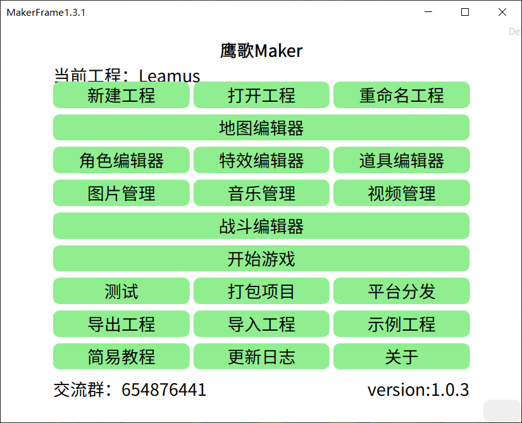Screen dimensions: 522x423
Task: Export the project via 导出工程
Action: (x=121, y=324)
